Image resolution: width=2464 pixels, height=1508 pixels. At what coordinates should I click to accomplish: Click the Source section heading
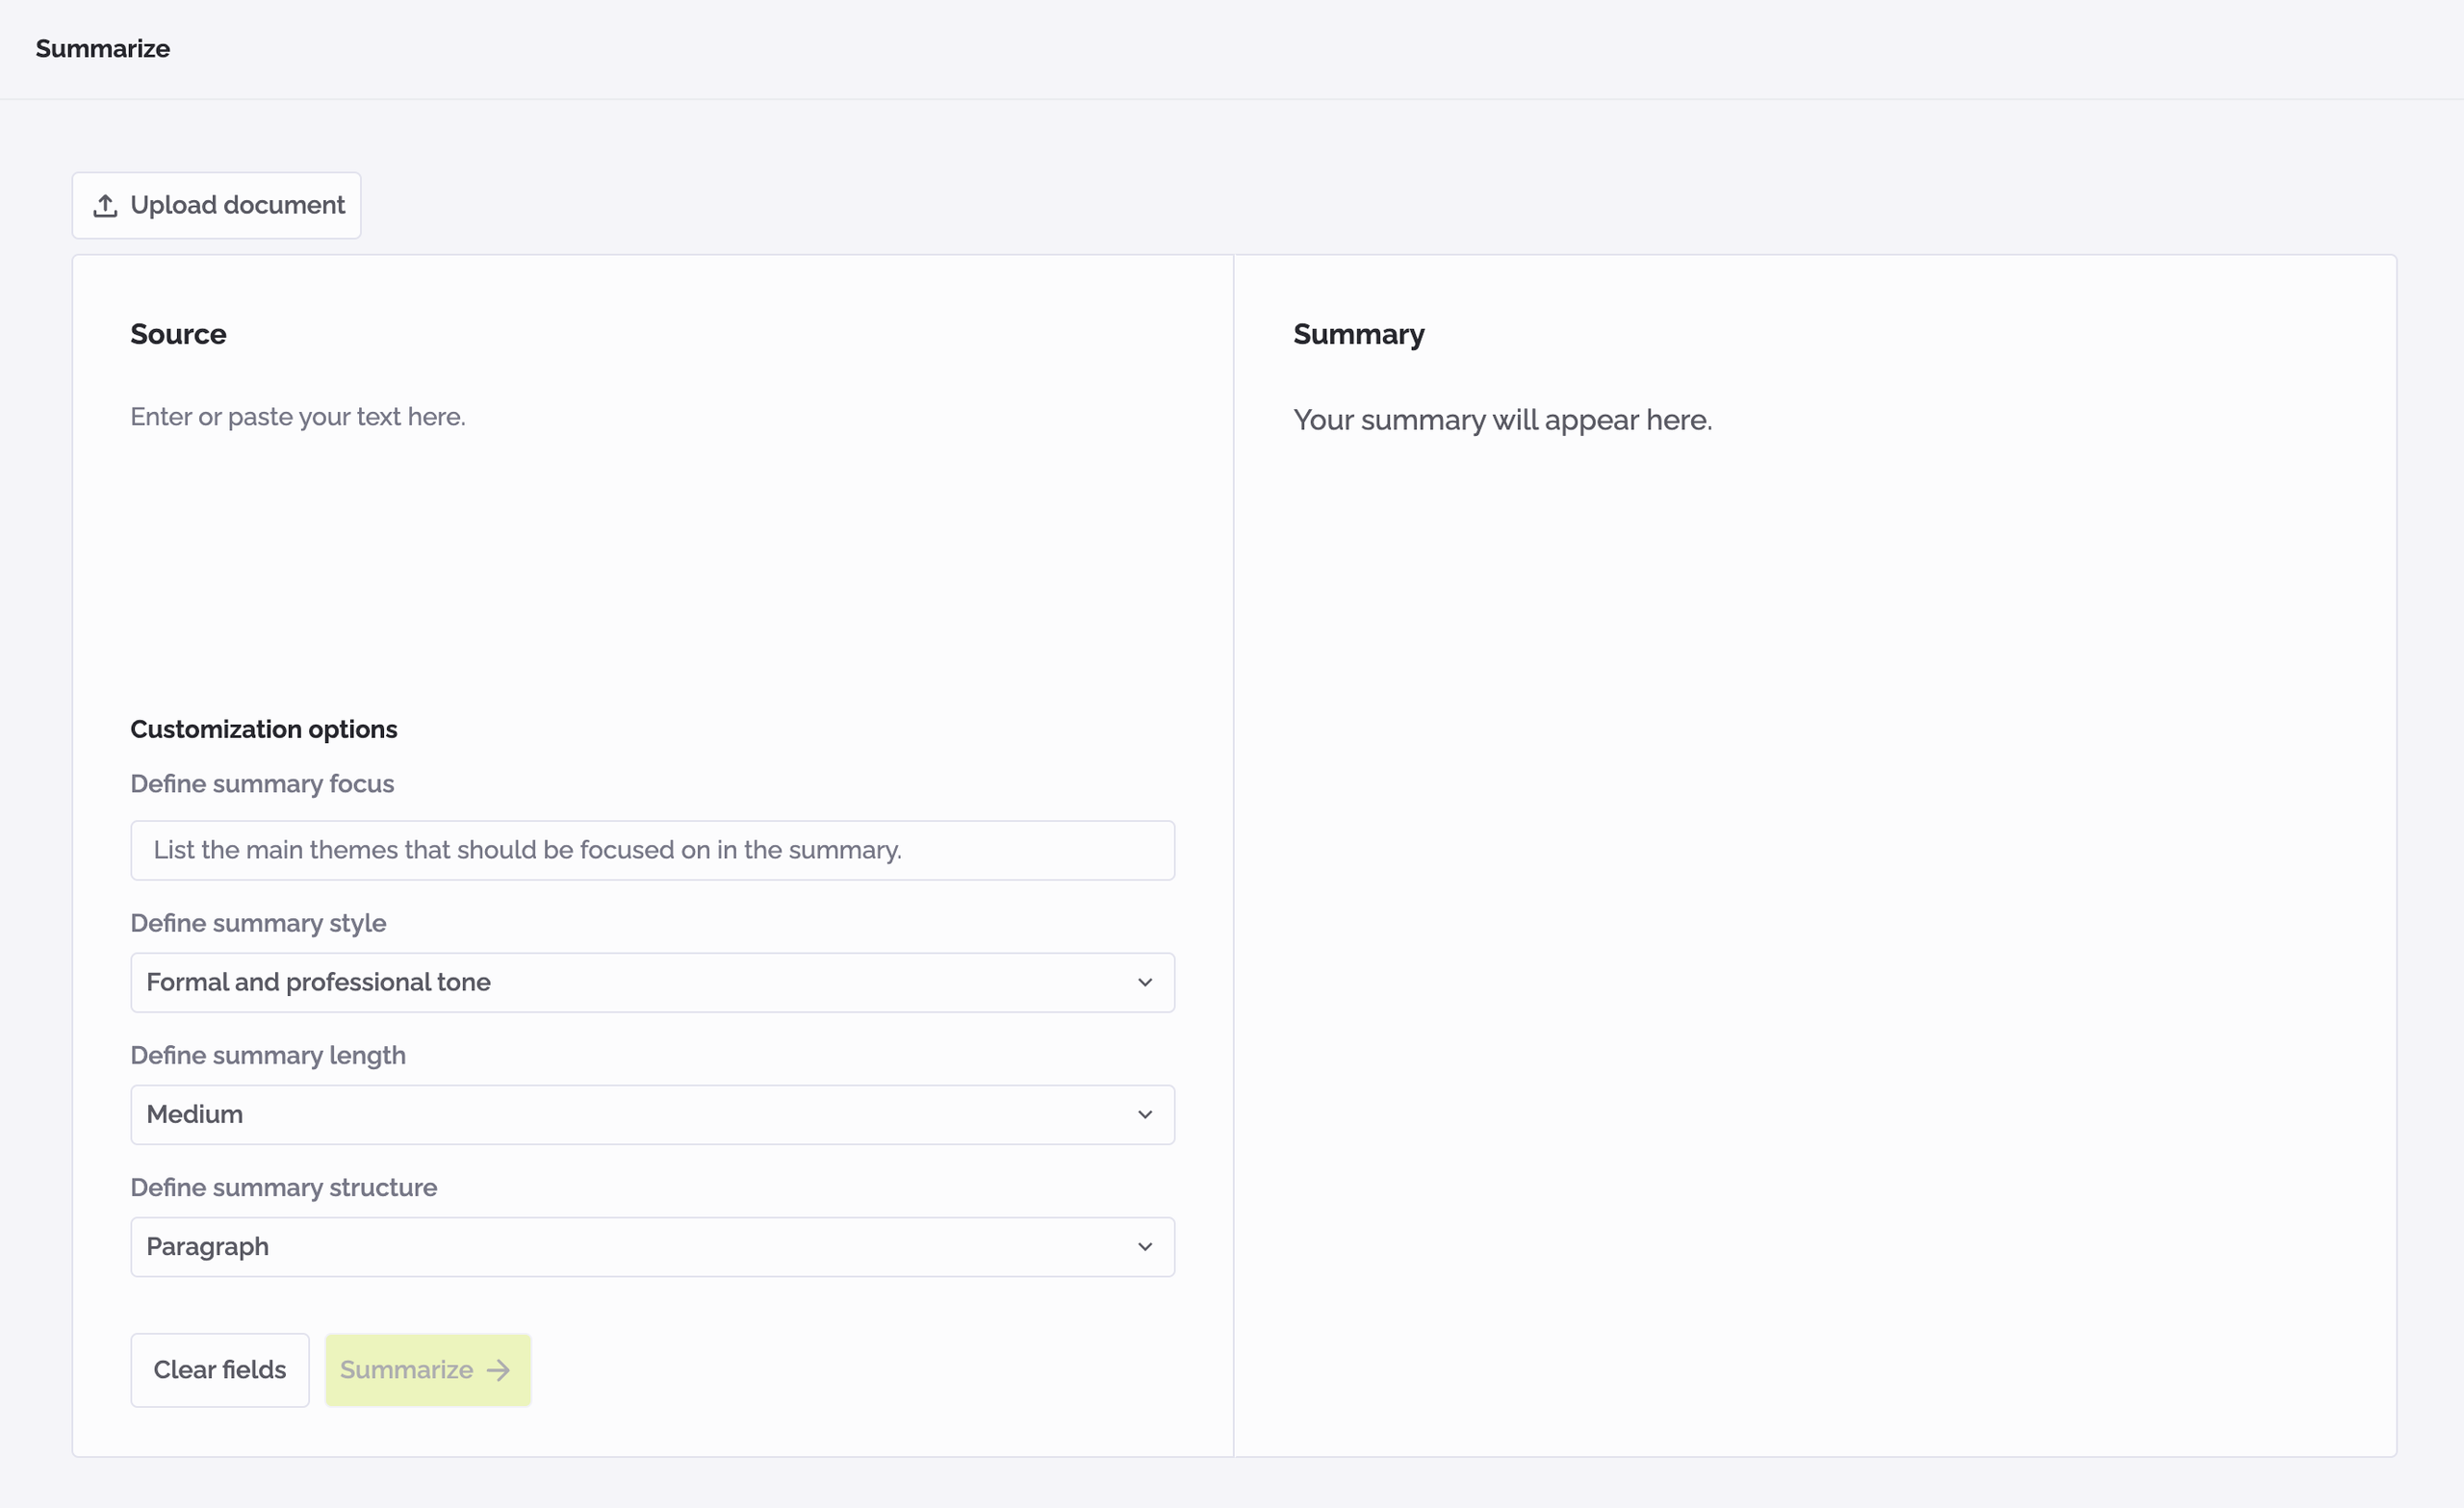coord(178,334)
